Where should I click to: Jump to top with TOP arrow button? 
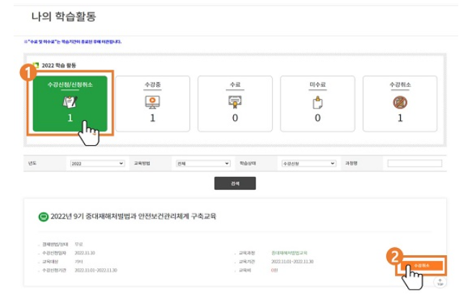click(440, 282)
